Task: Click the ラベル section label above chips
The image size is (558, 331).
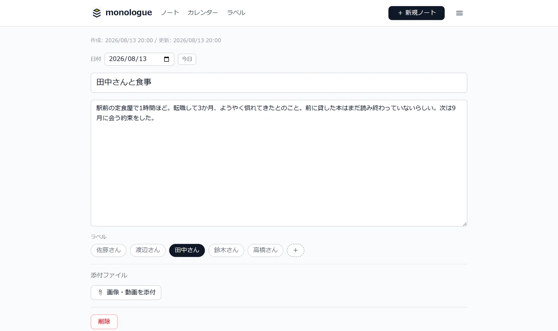Action: pos(98,237)
